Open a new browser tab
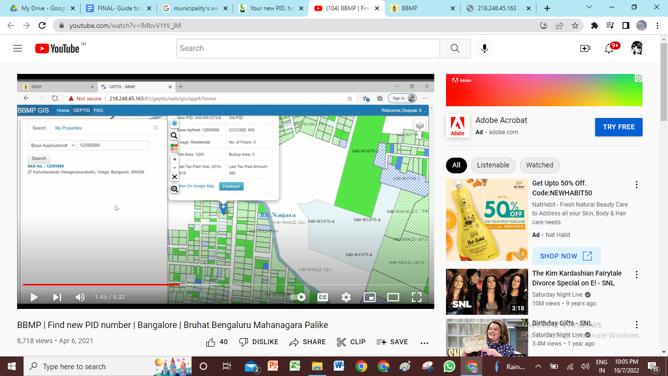 (x=547, y=8)
